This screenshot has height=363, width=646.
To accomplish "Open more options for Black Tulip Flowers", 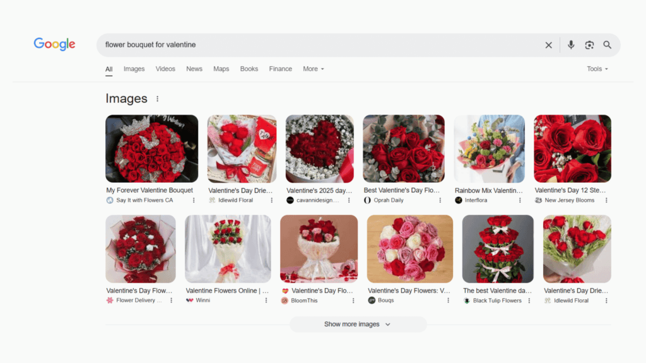I will click(x=529, y=301).
